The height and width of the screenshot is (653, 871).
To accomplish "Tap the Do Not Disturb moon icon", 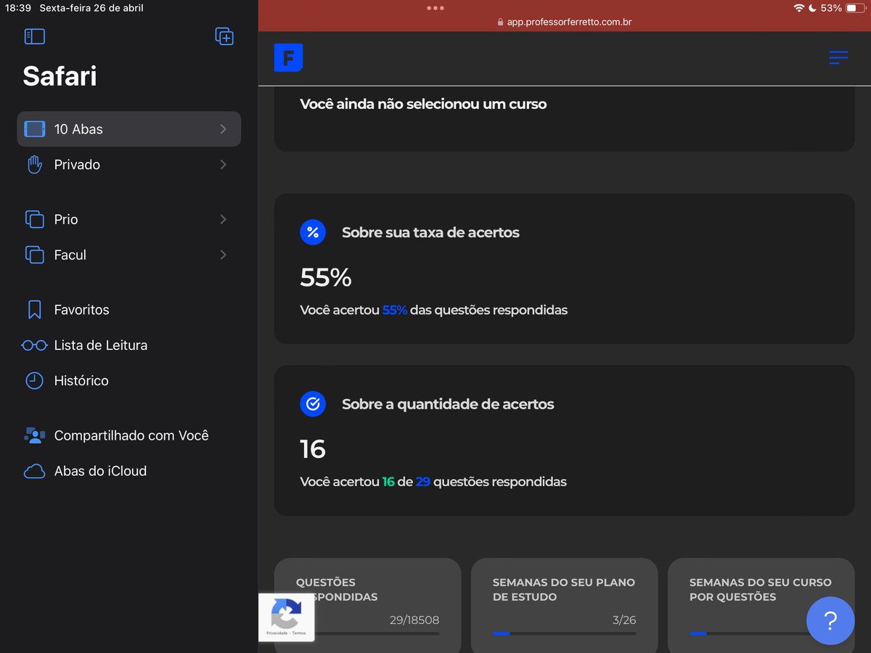I will point(812,8).
